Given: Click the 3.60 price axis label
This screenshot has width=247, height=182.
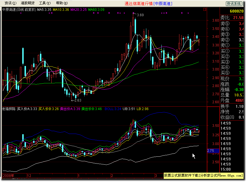Looking at the screenshot, I should point(216,20).
